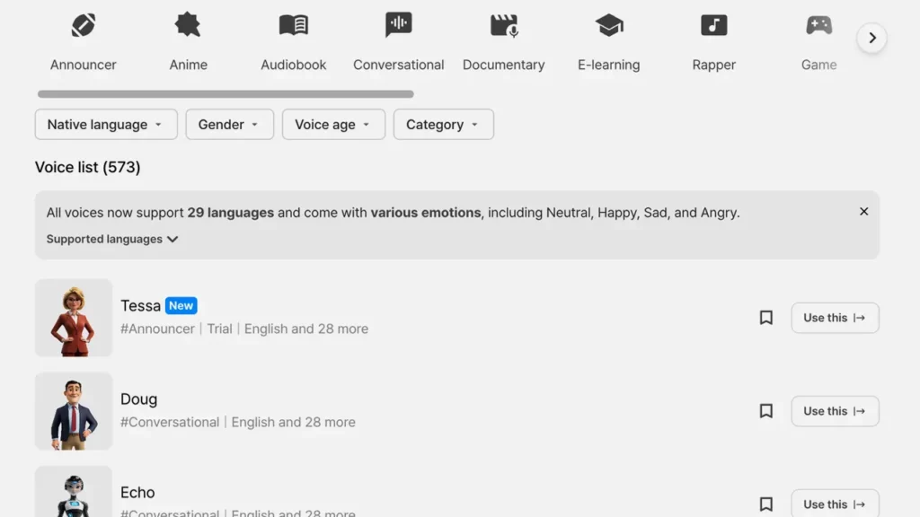Open the Category filter dropdown
The image size is (920, 517).
coord(444,124)
